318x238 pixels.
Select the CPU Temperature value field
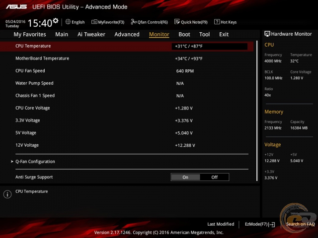click(210, 46)
